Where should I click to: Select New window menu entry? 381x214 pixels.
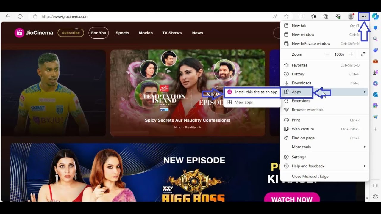(x=325, y=35)
